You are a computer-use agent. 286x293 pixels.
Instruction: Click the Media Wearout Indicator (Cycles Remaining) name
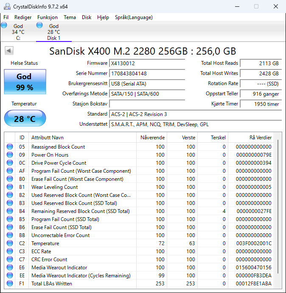point(81,276)
